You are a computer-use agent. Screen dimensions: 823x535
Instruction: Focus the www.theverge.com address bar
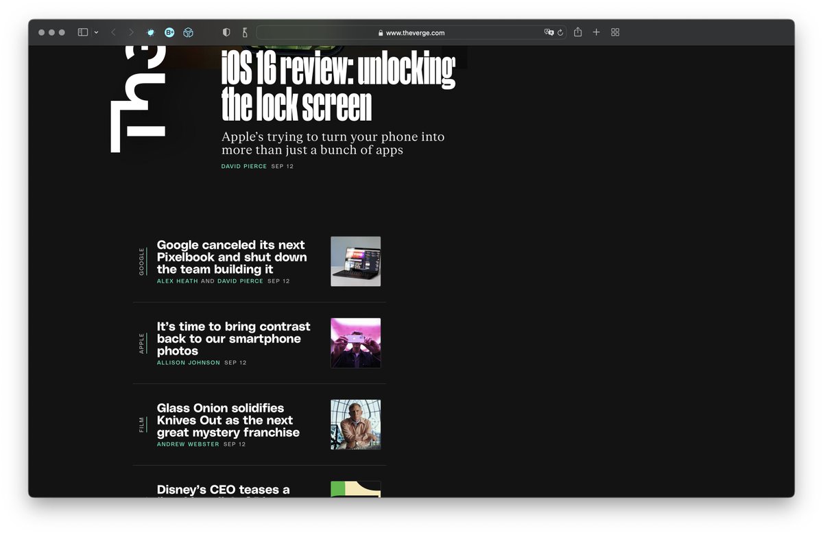point(411,32)
